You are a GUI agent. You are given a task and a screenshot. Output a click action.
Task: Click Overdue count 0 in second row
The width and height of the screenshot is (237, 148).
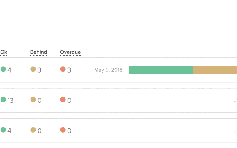(69, 101)
